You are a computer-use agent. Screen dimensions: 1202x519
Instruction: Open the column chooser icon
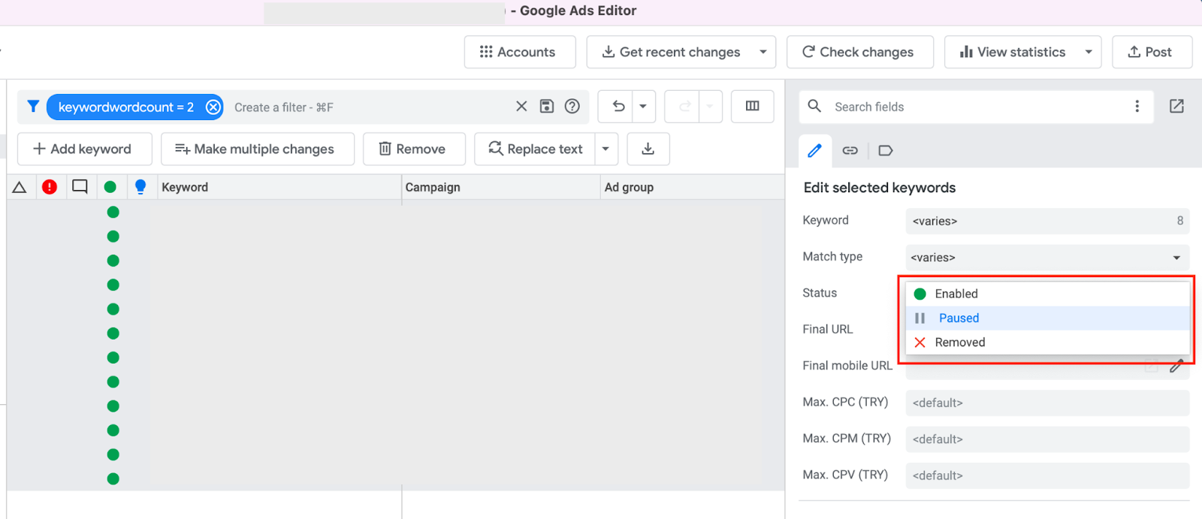pos(752,107)
